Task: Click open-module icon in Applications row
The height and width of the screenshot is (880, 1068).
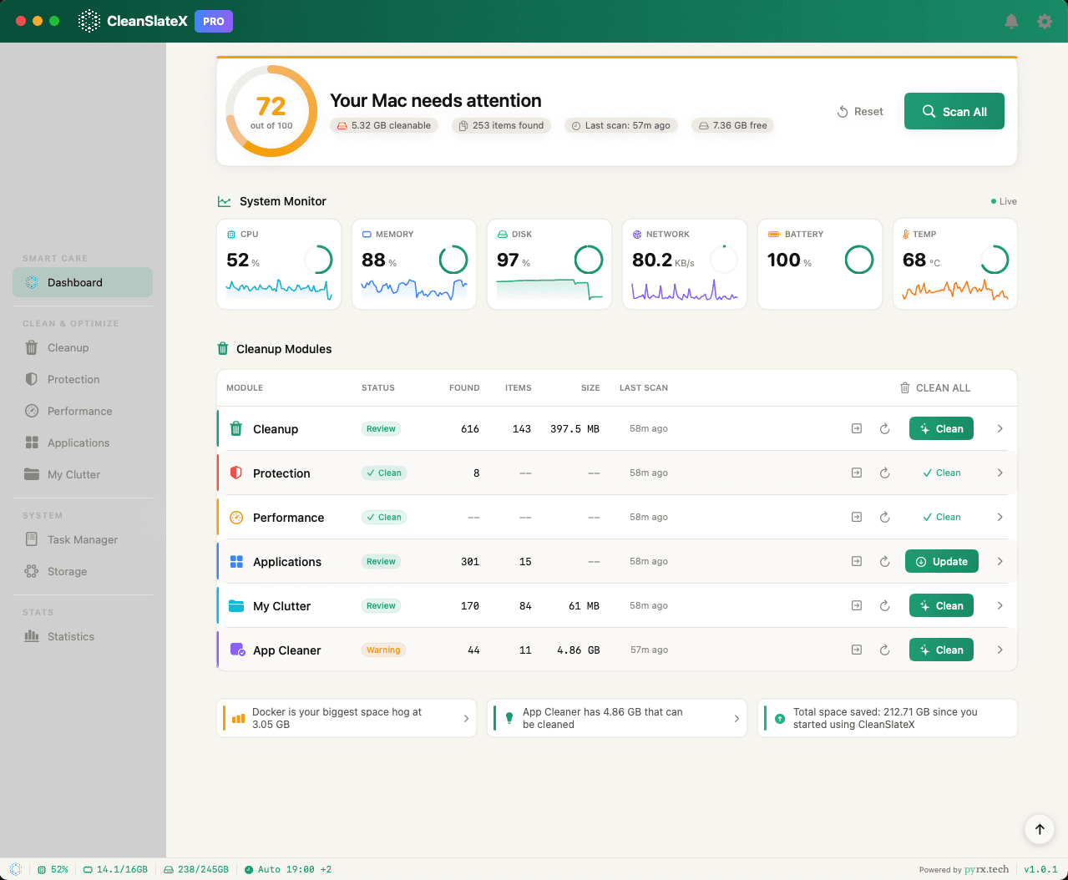Action: point(857,561)
